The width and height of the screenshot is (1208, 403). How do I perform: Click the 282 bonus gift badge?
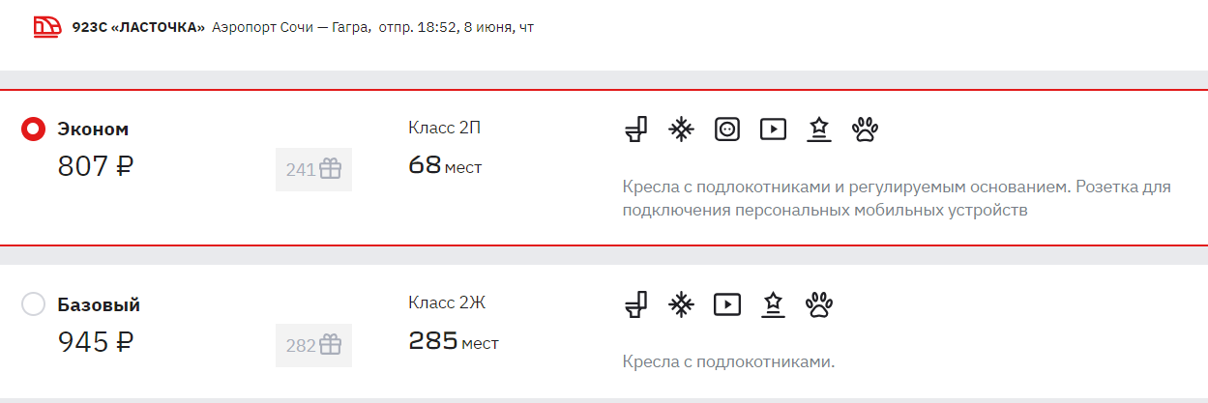click(x=313, y=345)
